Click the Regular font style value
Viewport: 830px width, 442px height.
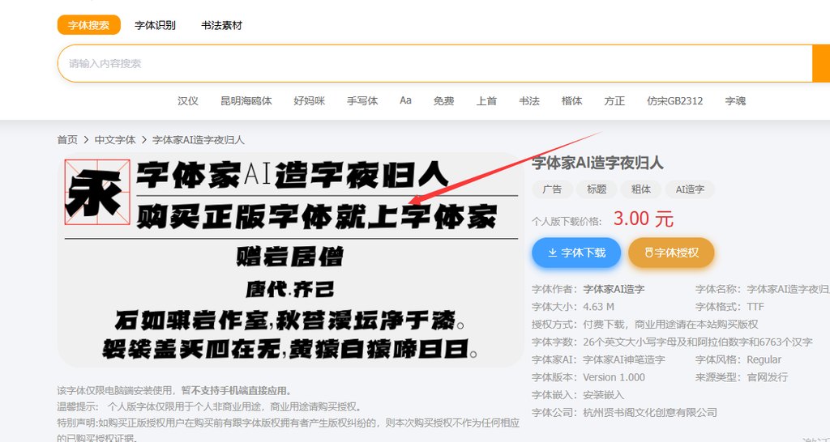click(x=764, y=359)
